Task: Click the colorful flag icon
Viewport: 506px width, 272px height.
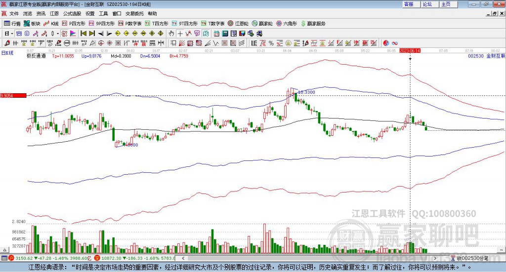Action: [73, 34]
